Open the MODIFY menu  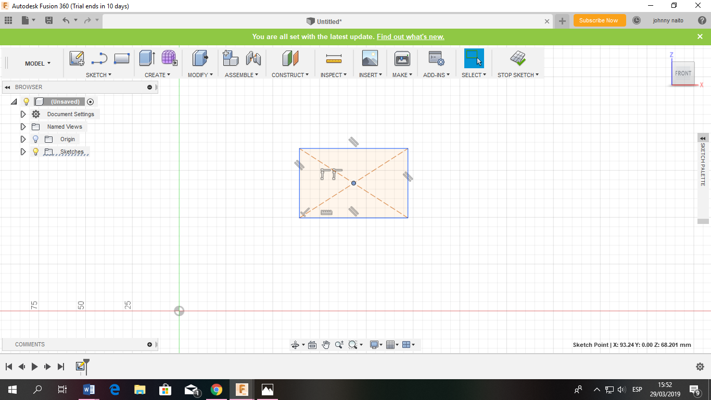coord(200,75)
